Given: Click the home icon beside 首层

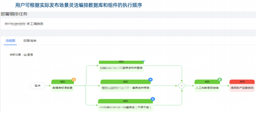Looking at the screenshot, I should pos(25,55).
